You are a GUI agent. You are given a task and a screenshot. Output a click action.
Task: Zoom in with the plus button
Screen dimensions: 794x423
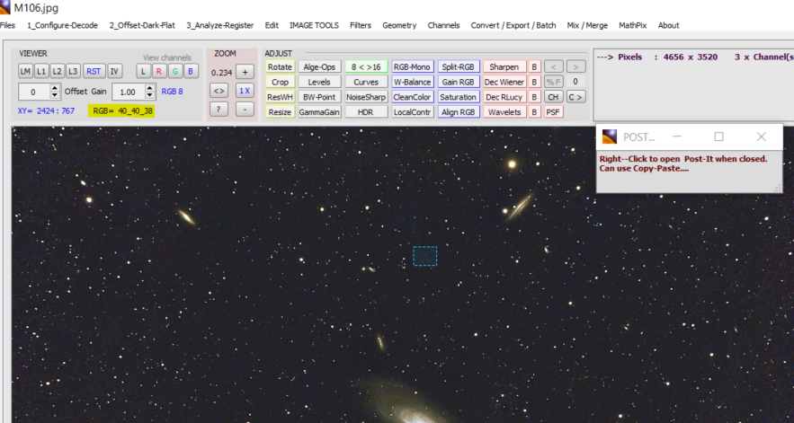tap(245, 73)
